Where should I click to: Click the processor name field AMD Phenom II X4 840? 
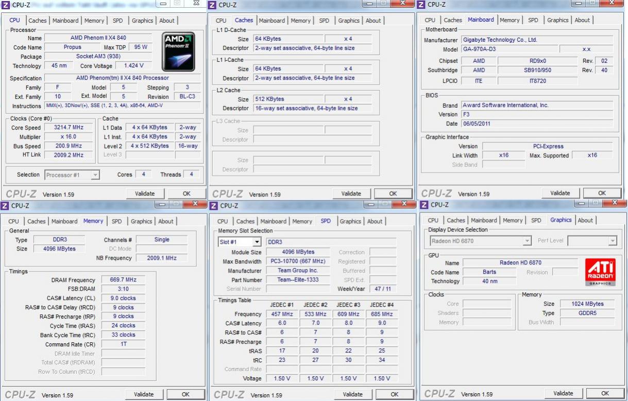[x=98, y=38]
